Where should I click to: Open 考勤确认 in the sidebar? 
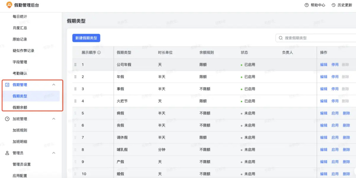tap(20, 73)
